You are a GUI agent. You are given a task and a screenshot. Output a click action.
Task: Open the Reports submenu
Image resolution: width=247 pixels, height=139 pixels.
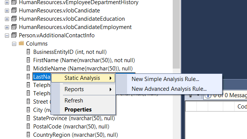[83, 89]
